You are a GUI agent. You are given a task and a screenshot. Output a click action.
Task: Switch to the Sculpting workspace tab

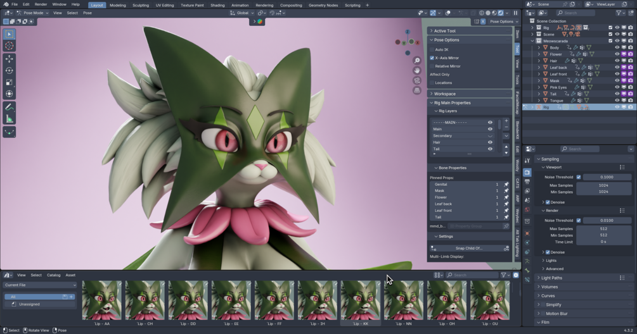coord(141,5)
